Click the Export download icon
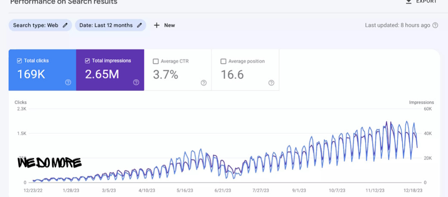 pyautogui.click(x=409, y=1)
